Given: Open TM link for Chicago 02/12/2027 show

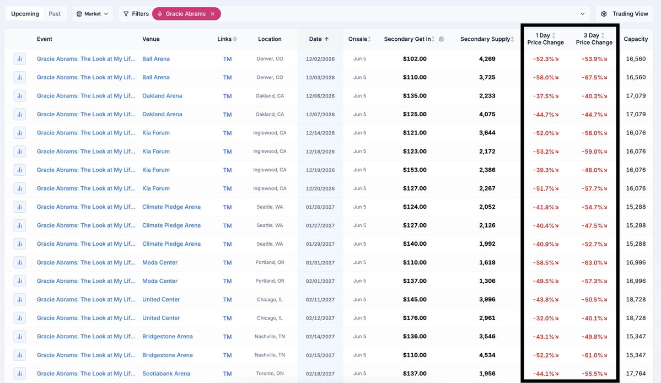Looking at the screenshot, I should coord(227,318).
